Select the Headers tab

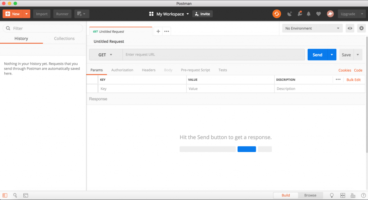tap(148, 70)
